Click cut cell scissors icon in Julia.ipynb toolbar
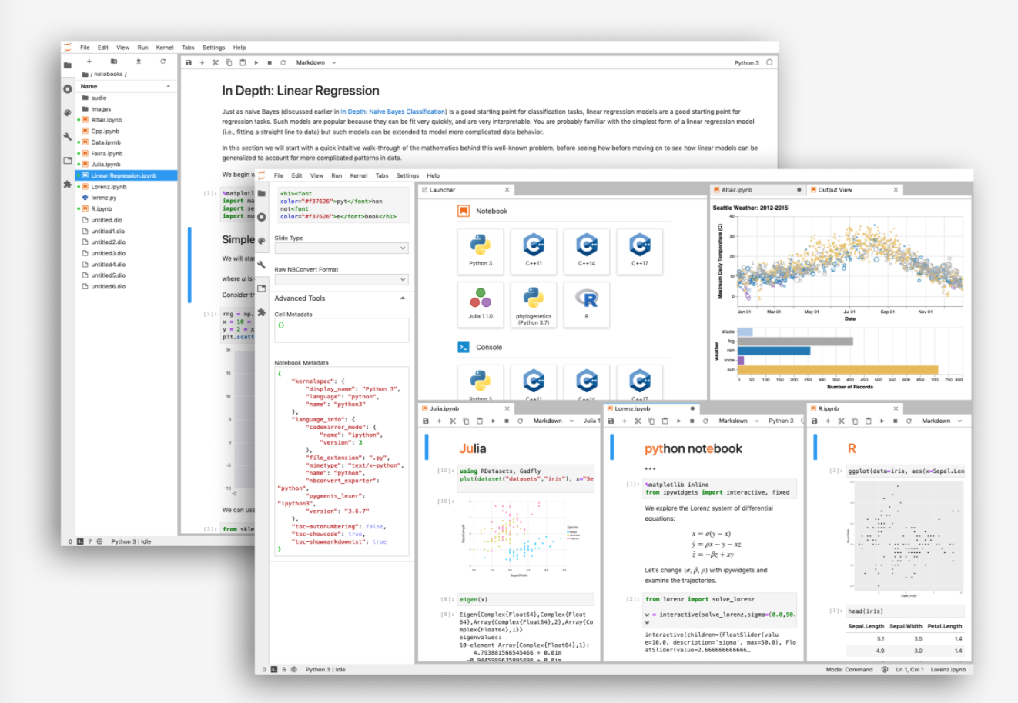 452,421
